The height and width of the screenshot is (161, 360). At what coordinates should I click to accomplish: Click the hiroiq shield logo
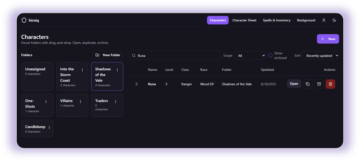(24, 20)
